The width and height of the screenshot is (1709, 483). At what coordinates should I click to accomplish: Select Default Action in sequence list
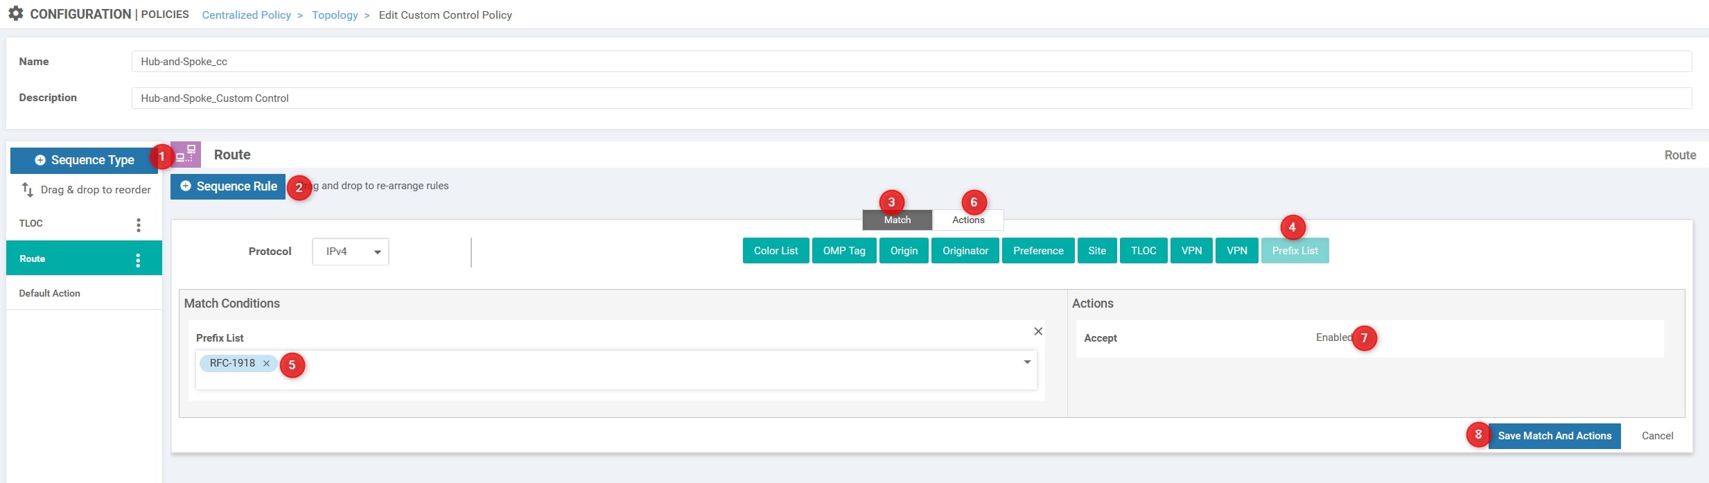(50, 293)
